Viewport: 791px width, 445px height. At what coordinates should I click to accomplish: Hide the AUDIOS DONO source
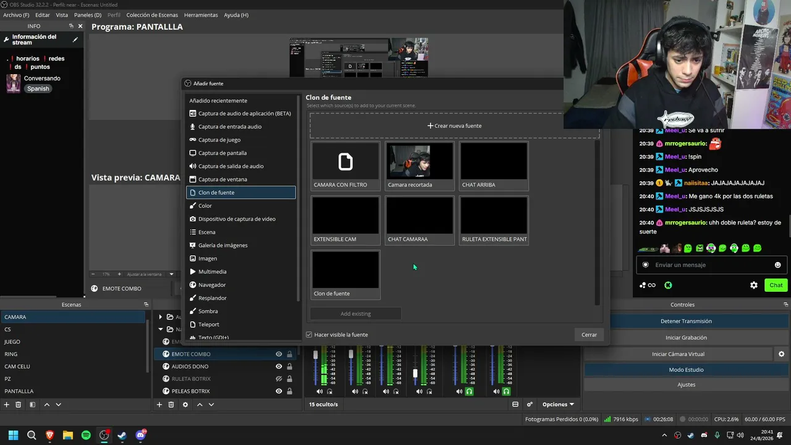(x=279, y=367)
